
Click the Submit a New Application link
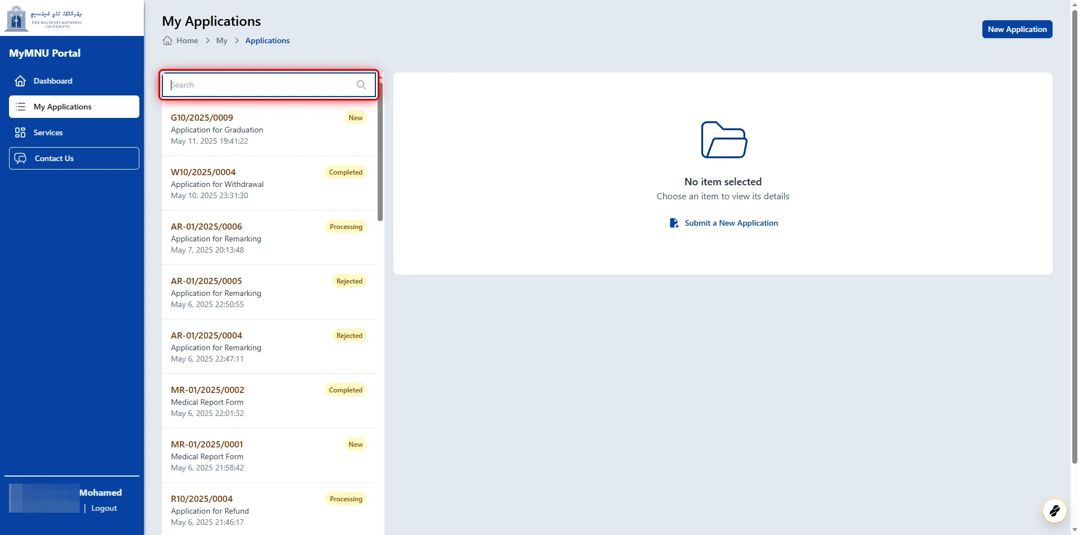pos(731,223)
